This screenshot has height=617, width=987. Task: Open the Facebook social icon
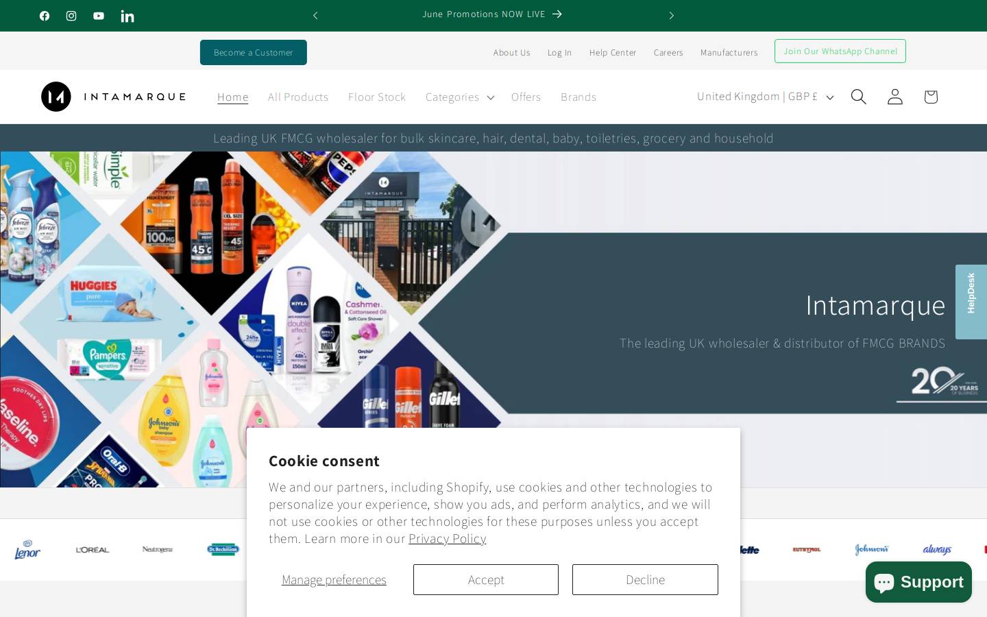(45, 16)
